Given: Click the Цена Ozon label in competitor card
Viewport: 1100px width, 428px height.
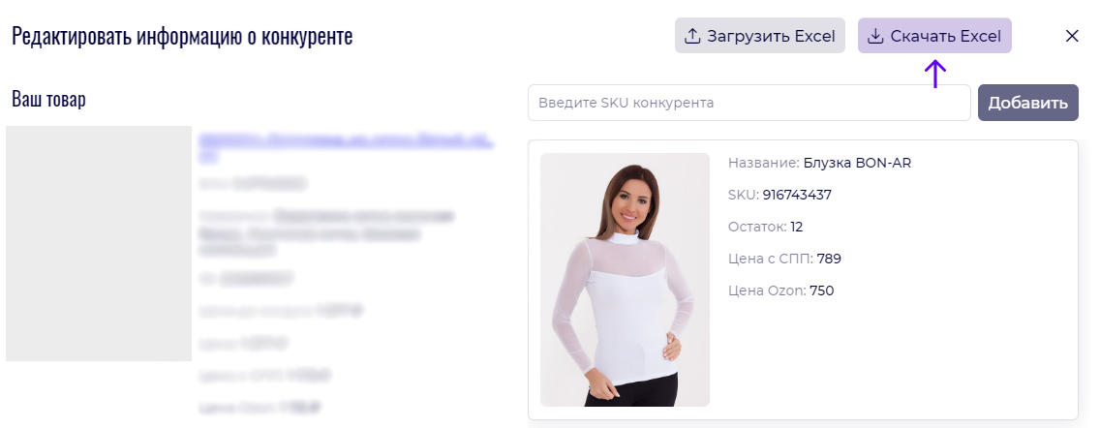Looking at the screenshot, I should [767, 290].
